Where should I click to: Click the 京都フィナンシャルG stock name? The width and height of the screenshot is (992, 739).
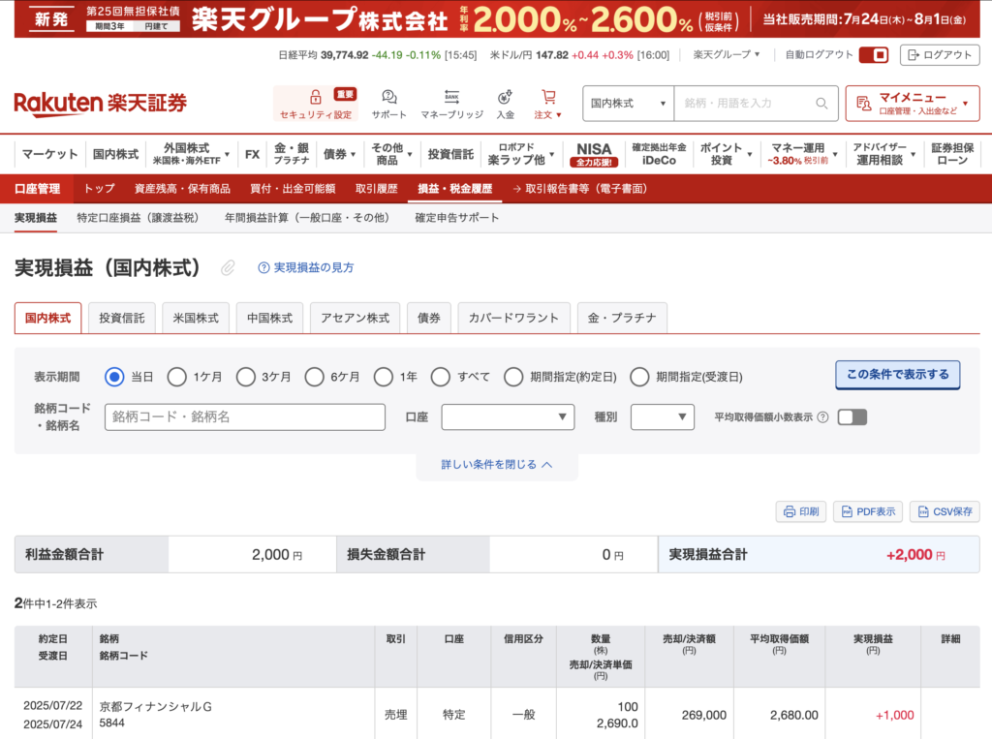[156, 707]
